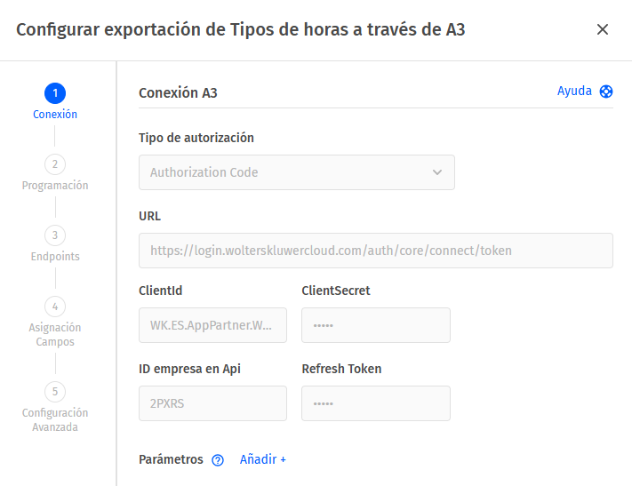Go to the Asignación Campos step label
632x486 pixels.
point(55,335)
